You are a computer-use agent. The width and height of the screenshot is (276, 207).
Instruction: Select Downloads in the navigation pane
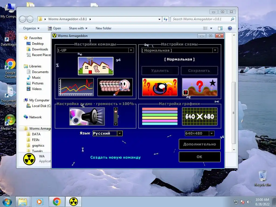tap(40, 49)
